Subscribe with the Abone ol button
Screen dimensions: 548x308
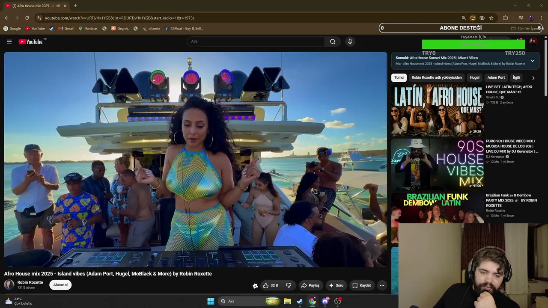point(60,285)
